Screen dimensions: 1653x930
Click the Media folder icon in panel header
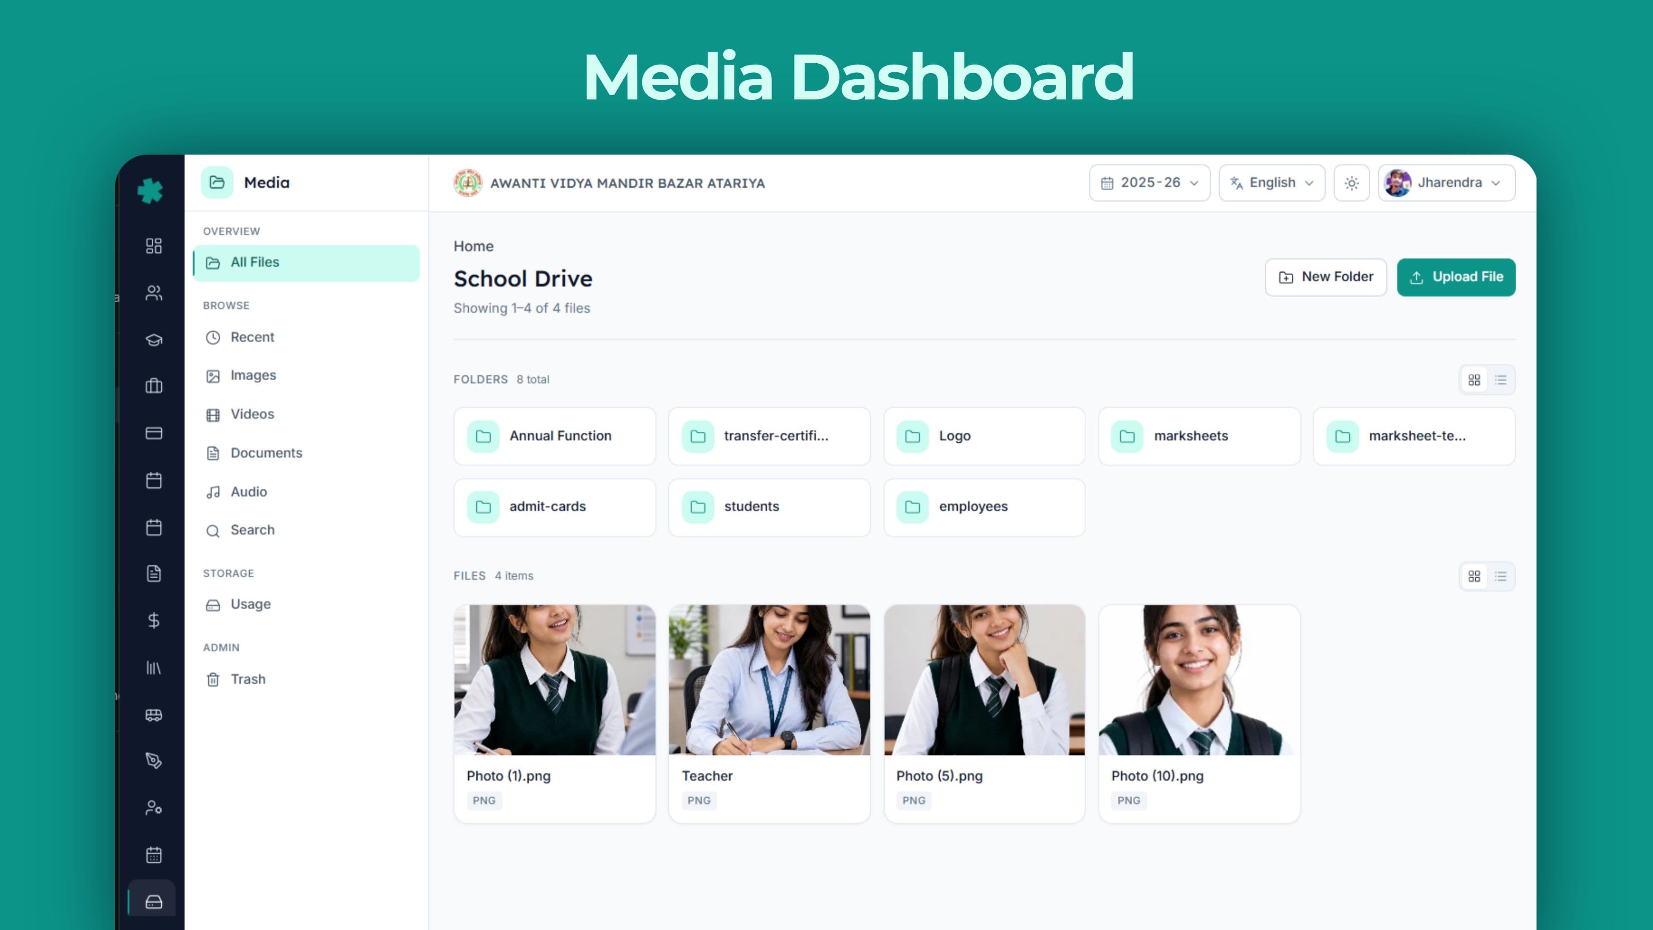pos(217,182)
